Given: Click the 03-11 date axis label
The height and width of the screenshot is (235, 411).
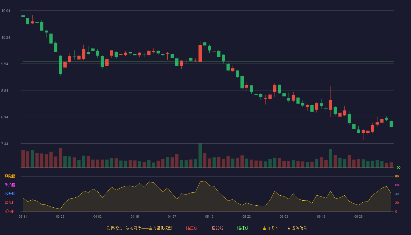Looking at the screenshot, I should pyautogui.click(x=23, y=216).
